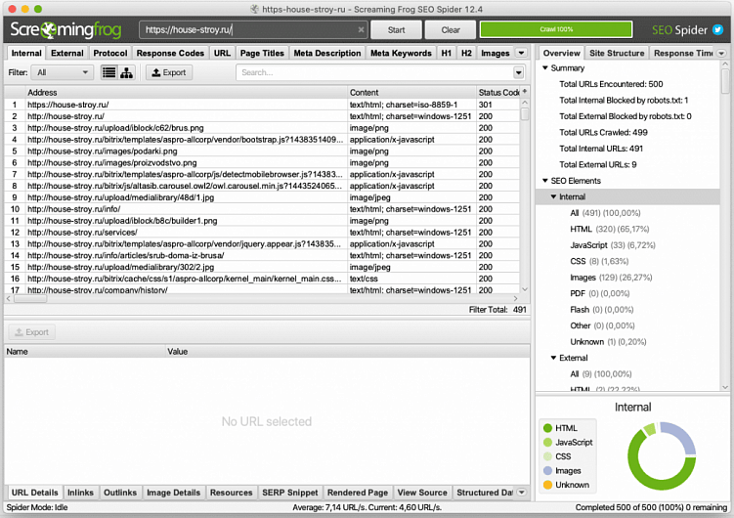This screenshot has width=734, height=518.
Task: Select the brus.png URL row
Action: coord(262,128)
